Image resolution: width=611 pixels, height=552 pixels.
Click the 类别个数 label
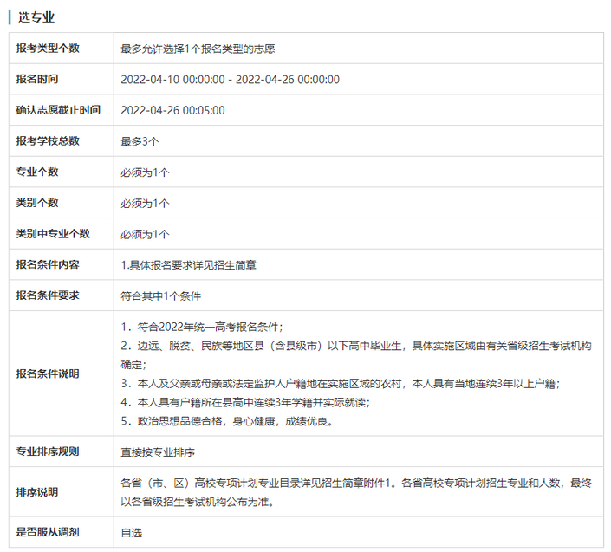click(37, 203)
